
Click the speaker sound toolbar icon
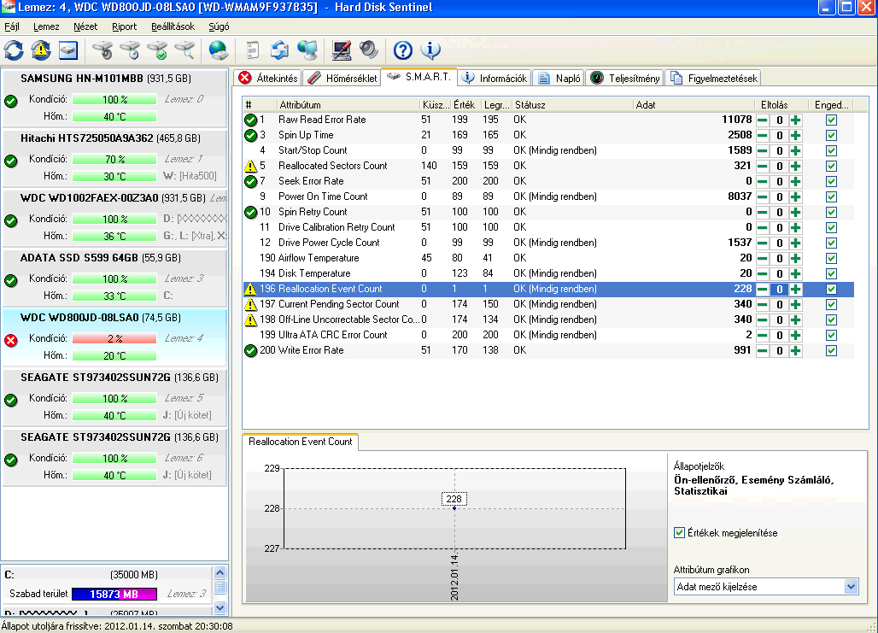click(368, 50)
